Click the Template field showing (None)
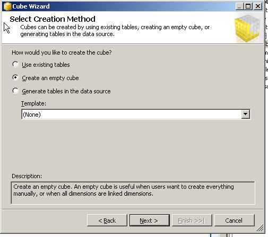268x237 pixels. tap(136, 115)
